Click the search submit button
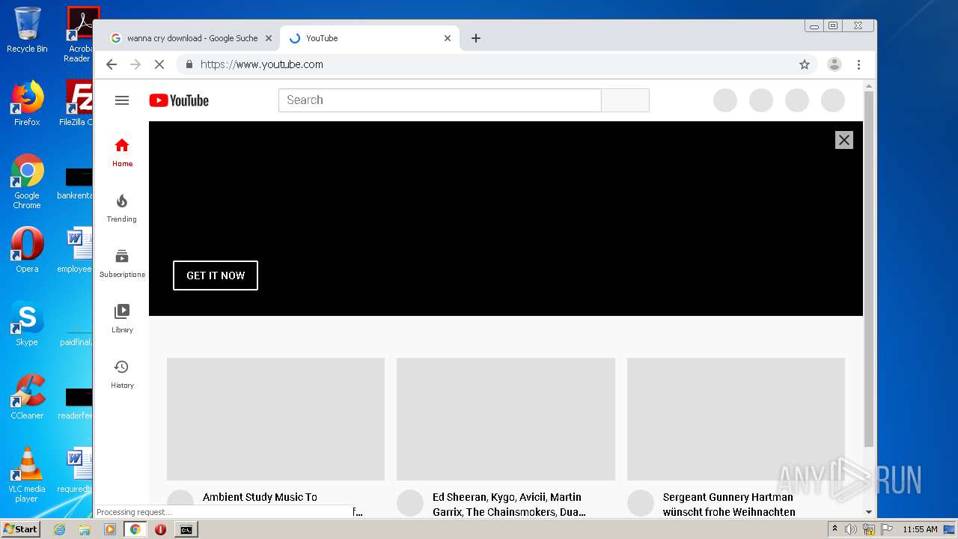The width and height of the screenshot is (958, 539). 625,100
